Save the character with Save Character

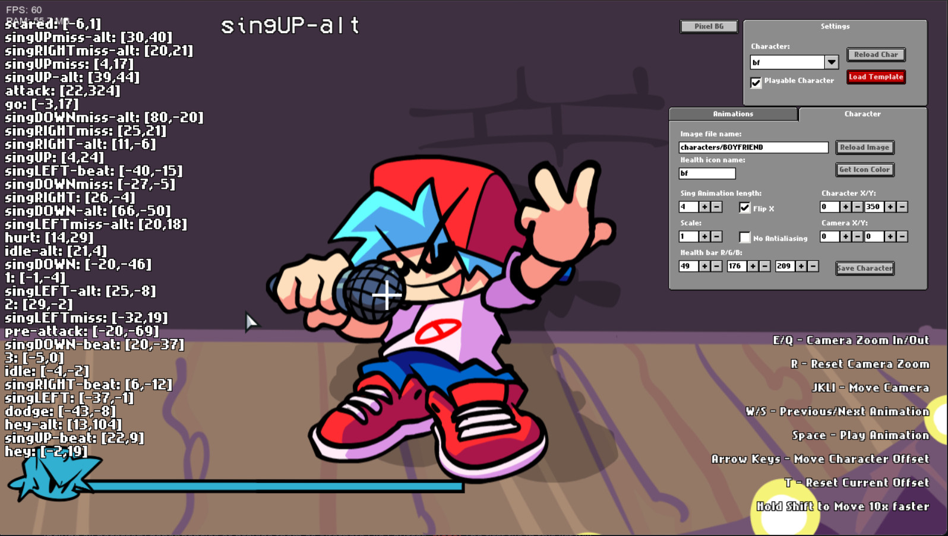click(x=865, y=268)
